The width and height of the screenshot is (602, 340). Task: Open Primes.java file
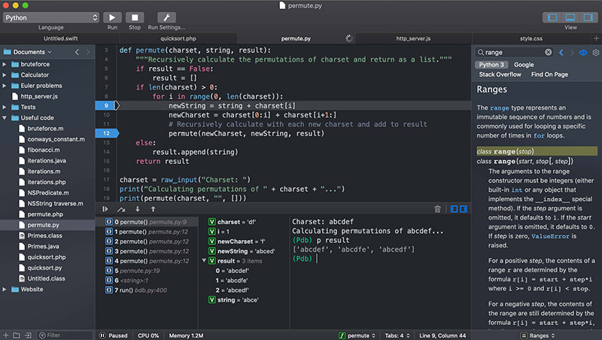coord(43,247)
